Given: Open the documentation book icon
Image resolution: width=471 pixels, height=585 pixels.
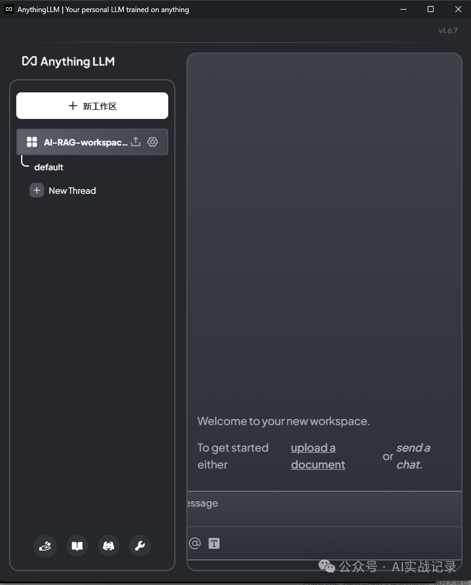Looking at the screenshot, I should 77,546.
